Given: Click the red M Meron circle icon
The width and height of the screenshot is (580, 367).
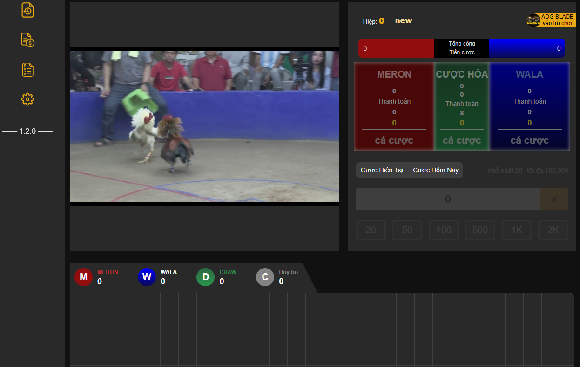Looking at the screenshot, I should tap(84, 277).
